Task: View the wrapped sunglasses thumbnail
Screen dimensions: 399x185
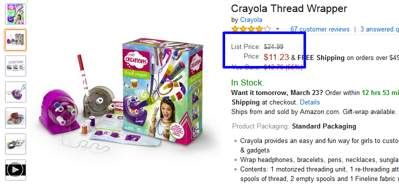Action: (x=16, y=144)
